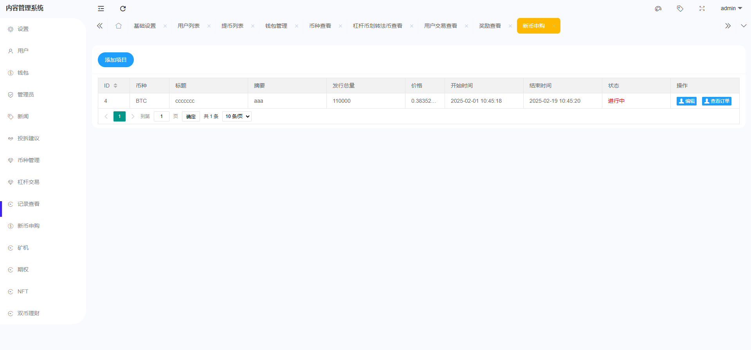
Task: Click 查看订单 for the BTC row
Action: coord(717,101)
